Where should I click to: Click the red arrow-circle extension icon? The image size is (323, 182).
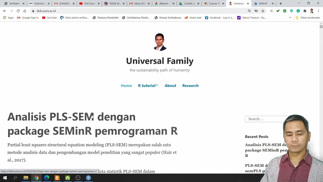point(271,11)
